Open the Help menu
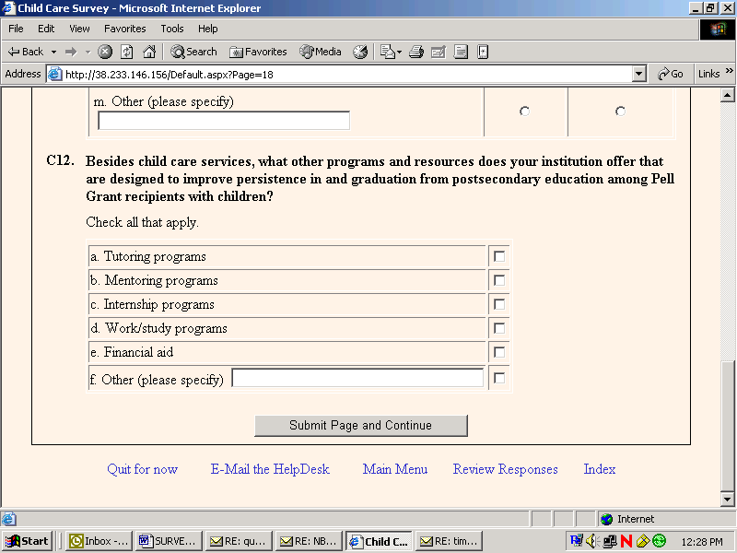 point(208,29)
